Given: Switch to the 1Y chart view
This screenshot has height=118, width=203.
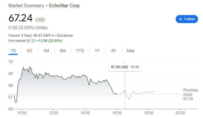Looking at the screenshot, I should [x=97, y=51].
